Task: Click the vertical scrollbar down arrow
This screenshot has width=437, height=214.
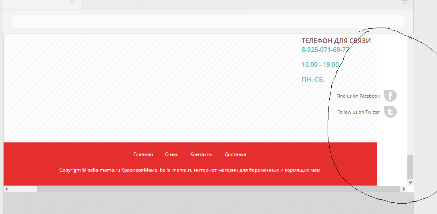Action: pyautogui.click(x=410, y=182)
